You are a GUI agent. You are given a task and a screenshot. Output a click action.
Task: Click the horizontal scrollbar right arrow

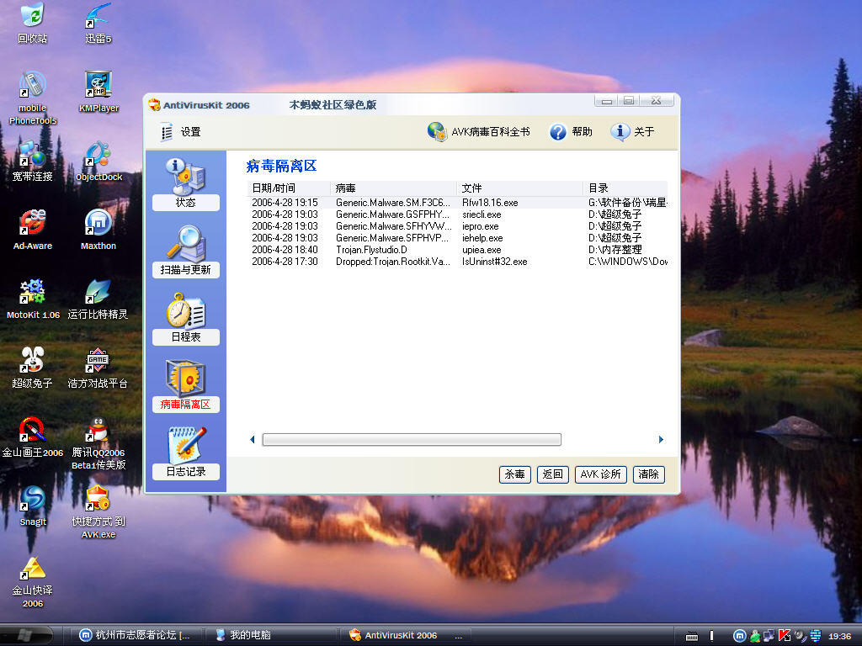661,440
